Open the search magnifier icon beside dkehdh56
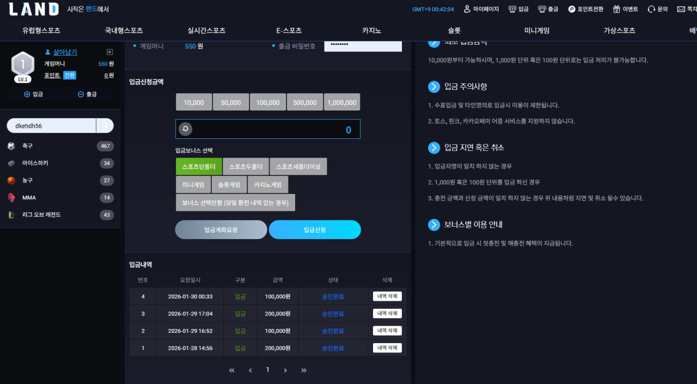The image size is (697, 384). point(105,126)
